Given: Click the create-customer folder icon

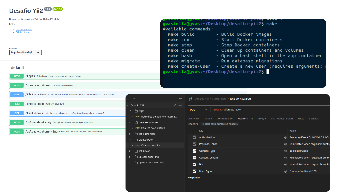Looking at the screenshot, I should [x=136, y=122].
